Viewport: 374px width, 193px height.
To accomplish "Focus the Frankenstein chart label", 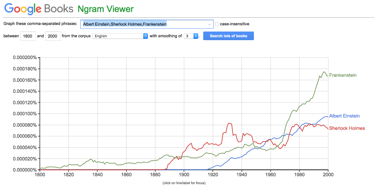I will [x=343, y=75].
